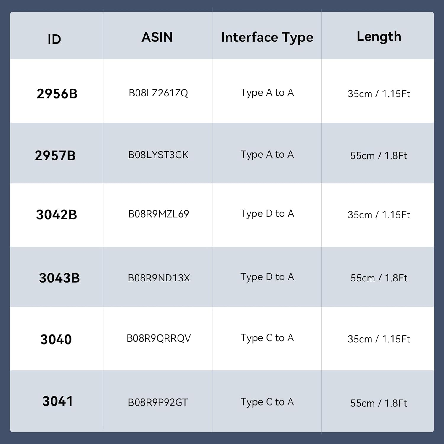
Task: Click the Length column header
Action: pyautogui.click(x=379, y=37)
